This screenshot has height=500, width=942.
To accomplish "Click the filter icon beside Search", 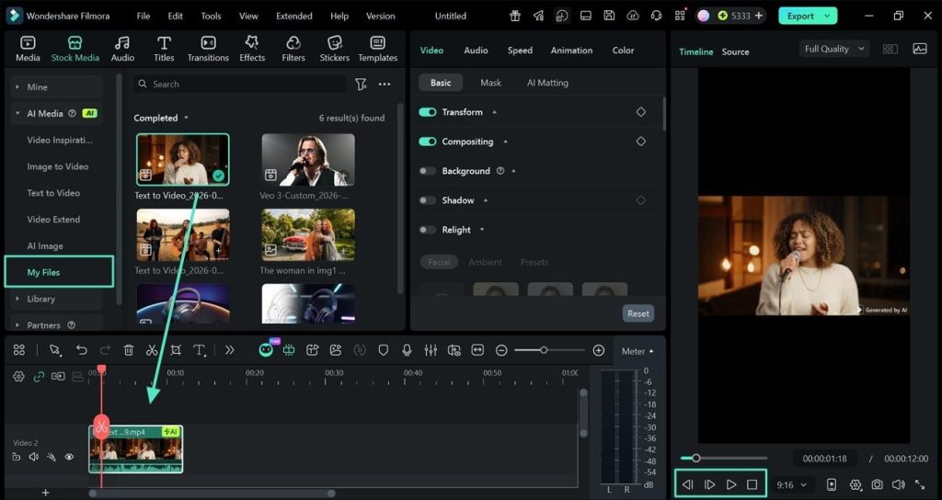I will pos(361,84).
